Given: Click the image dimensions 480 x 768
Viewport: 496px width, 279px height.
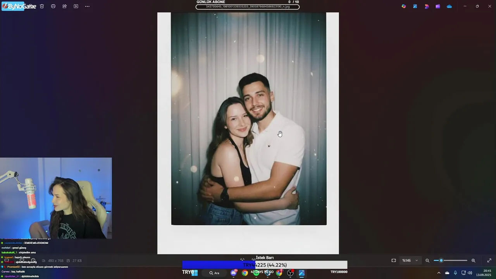Looking at the screenshot, I should 55,261.
